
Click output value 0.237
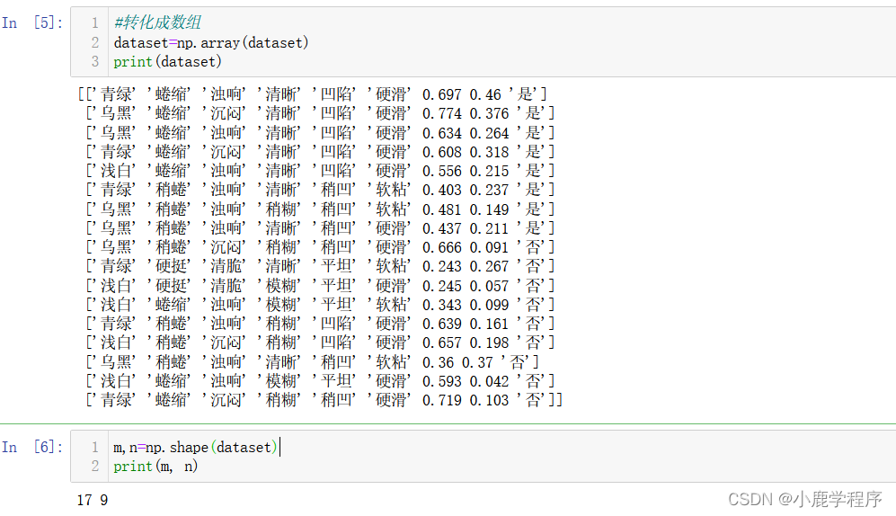489,190
